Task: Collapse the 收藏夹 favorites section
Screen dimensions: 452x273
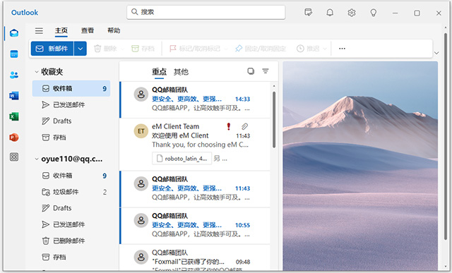Action: coord(37,72)
